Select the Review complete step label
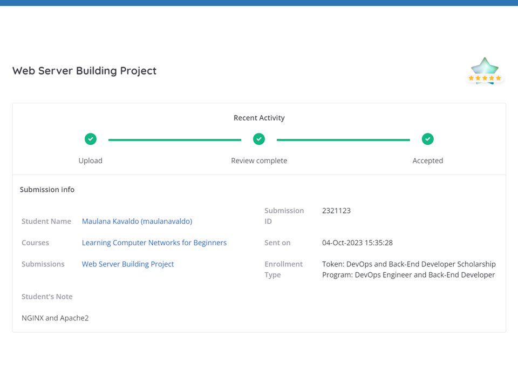518x389 pixels. pyautogui.click(x=259, y=160)
